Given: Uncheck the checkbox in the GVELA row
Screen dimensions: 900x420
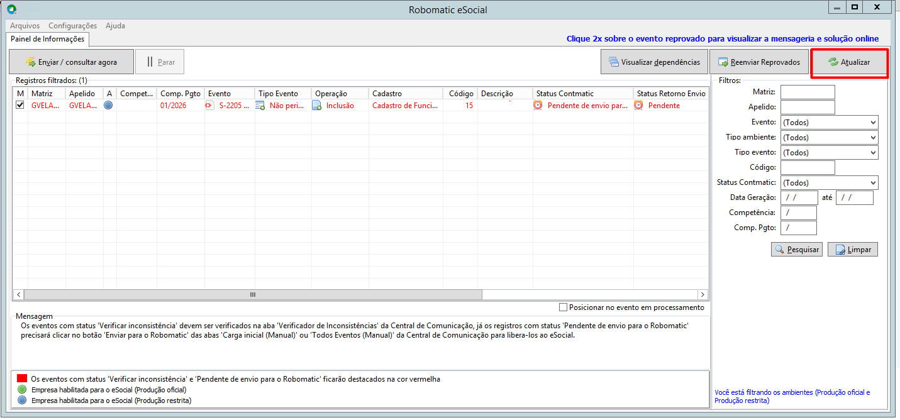Looking at the screenshot, I should [19, 106].
